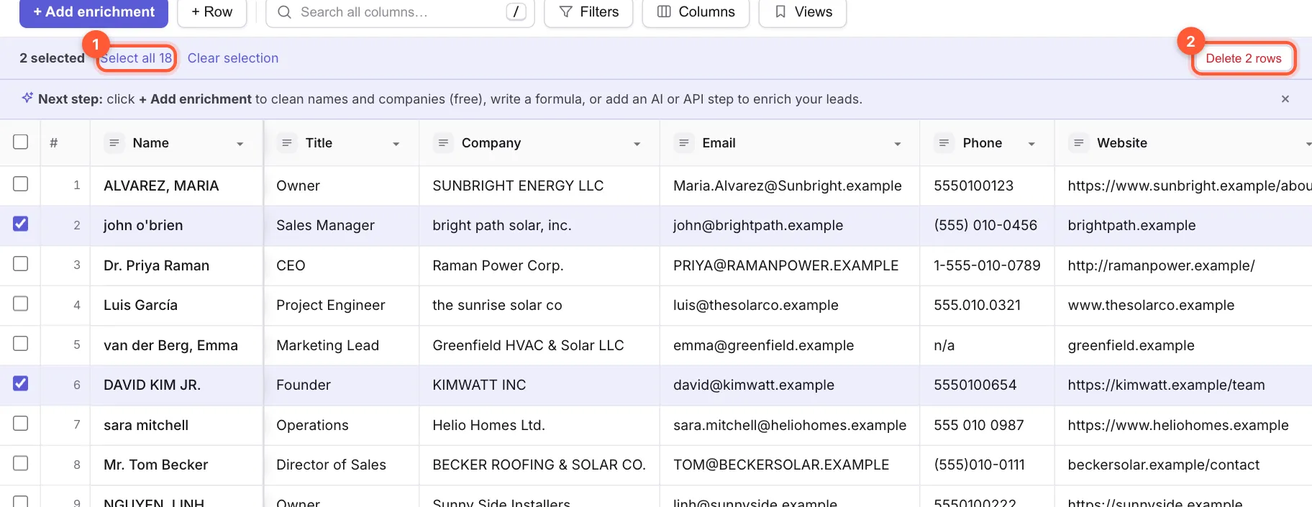Check the Dr. Priya Raman row checkbox
The image size is (1312, 507).
coord(21,264)
